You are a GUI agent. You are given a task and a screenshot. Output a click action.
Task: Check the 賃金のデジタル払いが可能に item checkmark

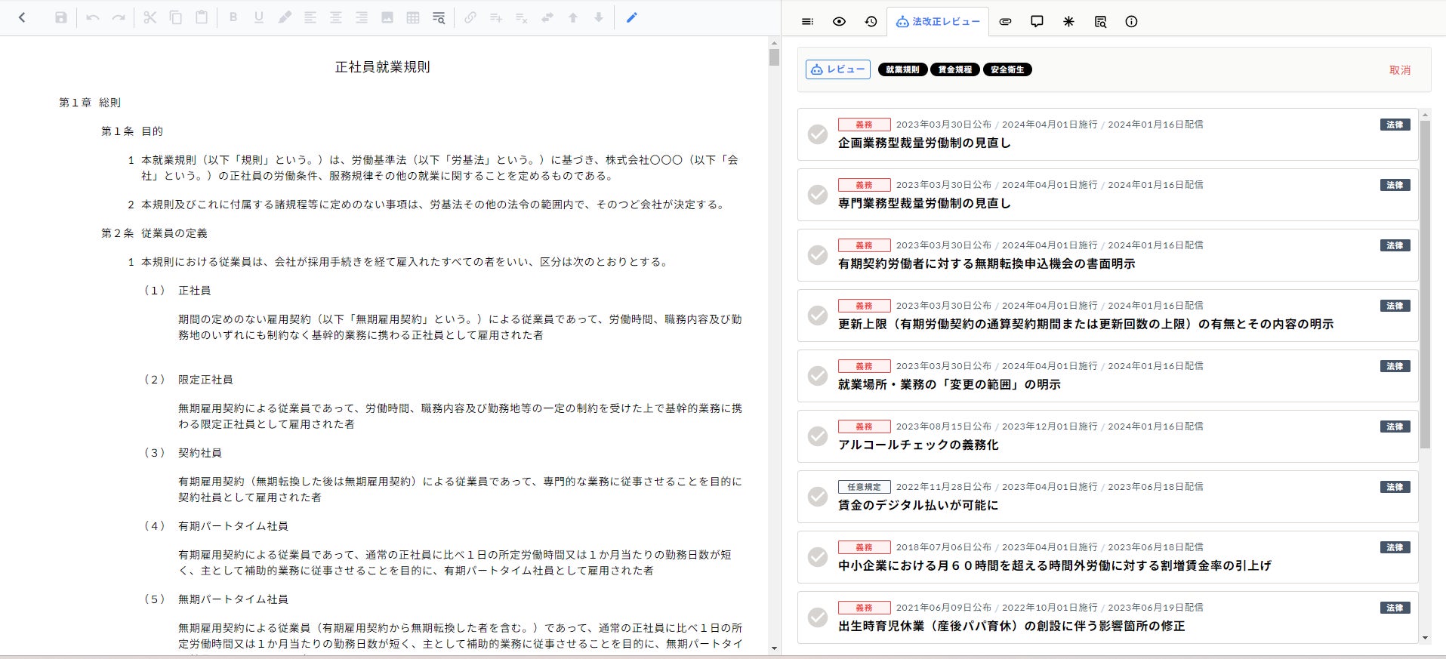818,497
